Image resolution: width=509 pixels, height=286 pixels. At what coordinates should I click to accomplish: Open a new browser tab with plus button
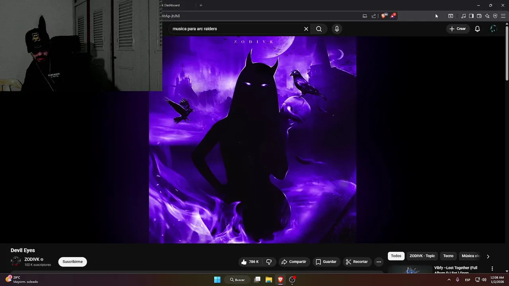[201, 5]
